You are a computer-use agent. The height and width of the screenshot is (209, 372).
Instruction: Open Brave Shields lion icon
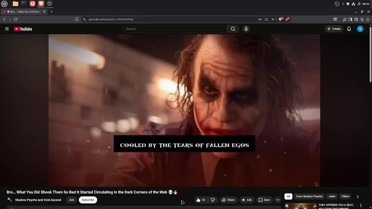280,19
